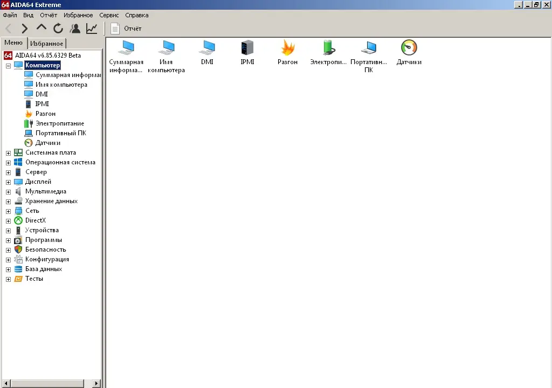Select the Компьютер tree node
Image resolution: width=552 pixels, height=388 pixels.
click(x=43, y=65)
